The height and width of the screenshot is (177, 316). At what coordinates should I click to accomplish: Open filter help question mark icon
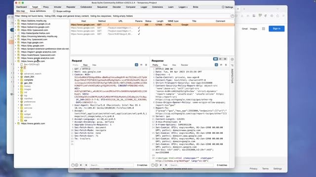point(233,16)
